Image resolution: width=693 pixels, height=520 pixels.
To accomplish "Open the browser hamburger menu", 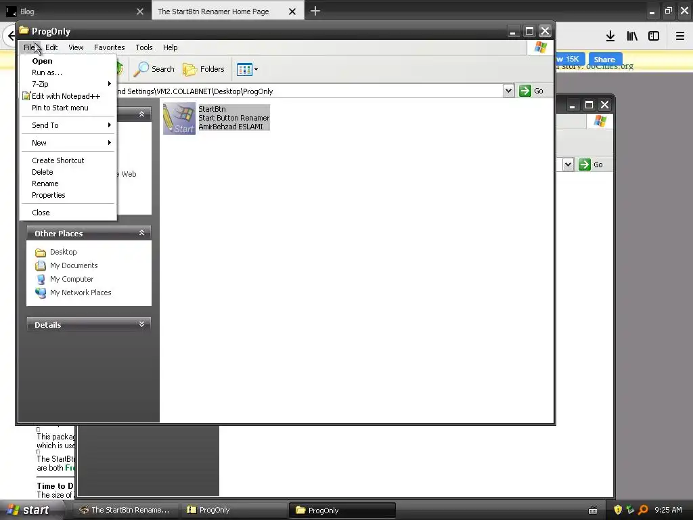I will click(679, 37).
